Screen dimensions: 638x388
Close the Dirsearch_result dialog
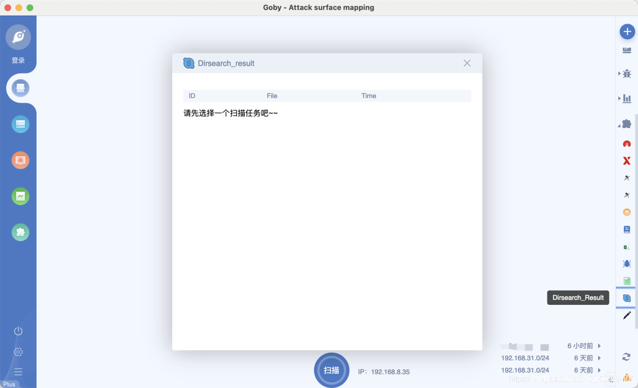467,63
